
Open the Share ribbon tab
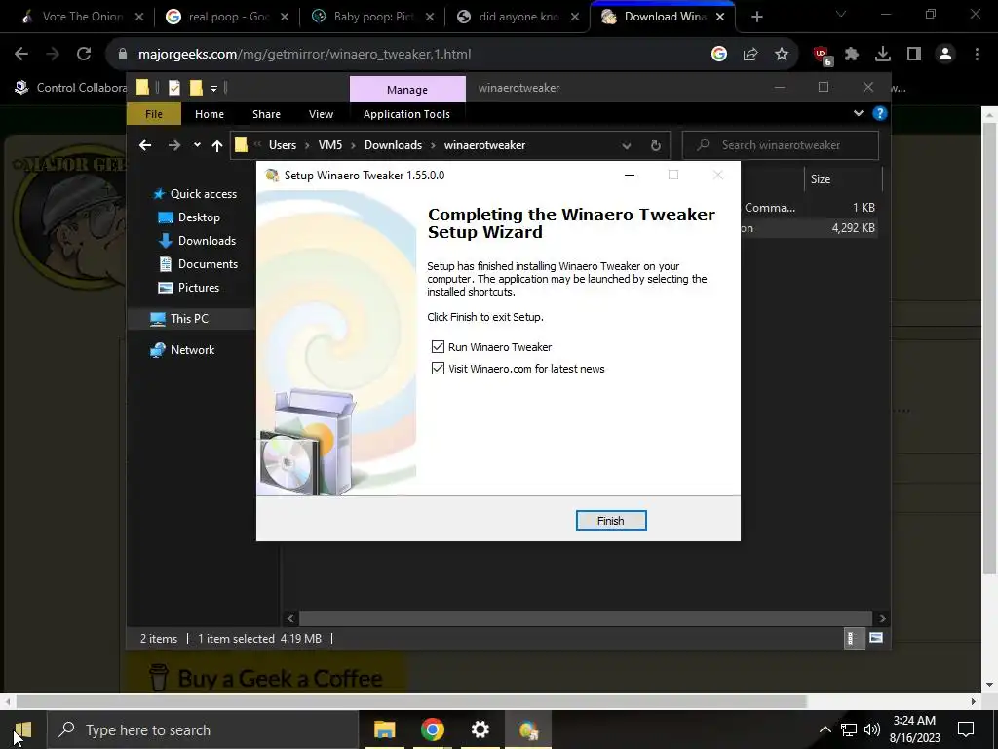266,114
